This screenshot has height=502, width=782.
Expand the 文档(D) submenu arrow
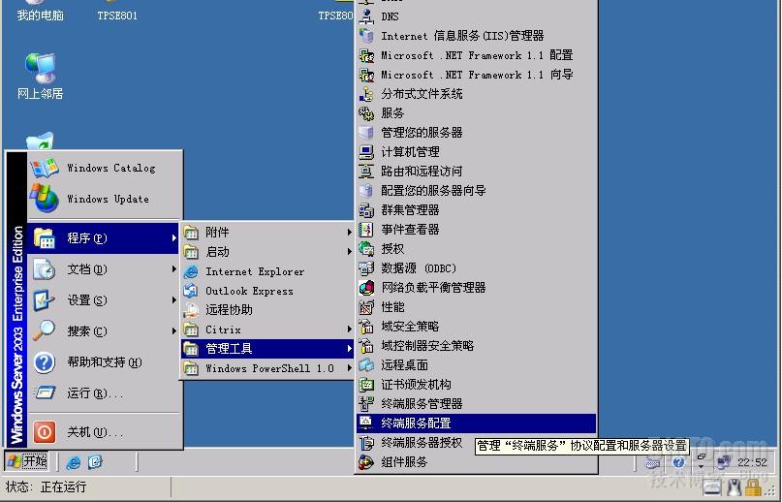(173, 269)
